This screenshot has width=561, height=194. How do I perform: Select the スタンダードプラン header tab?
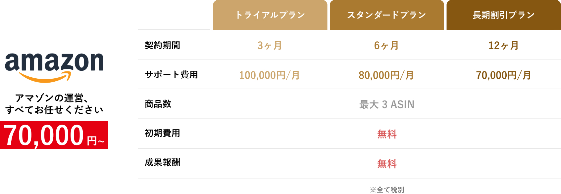(x=387, y=15)
